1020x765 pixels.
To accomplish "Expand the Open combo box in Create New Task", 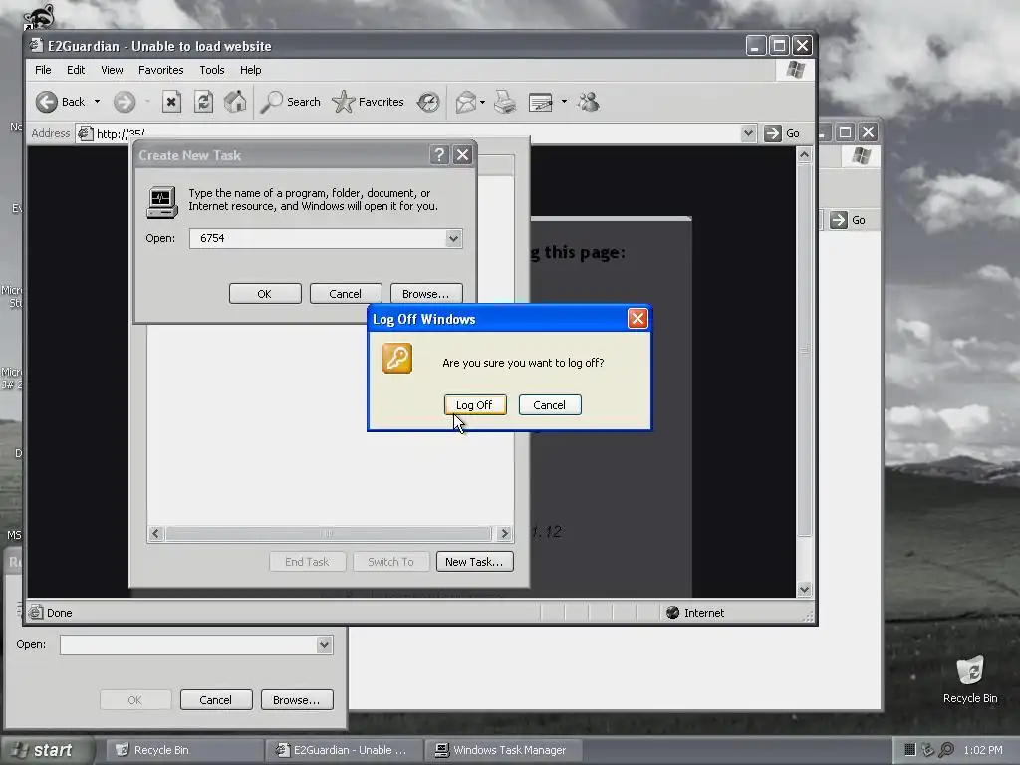I will [x=453, y=239].
